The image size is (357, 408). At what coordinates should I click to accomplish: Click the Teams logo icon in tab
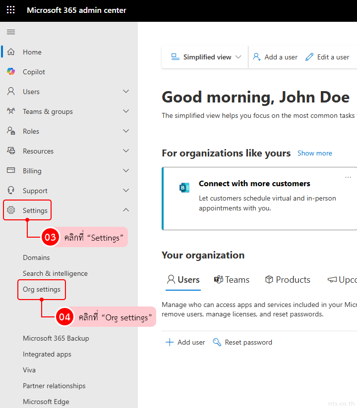[x=219, y=279]
